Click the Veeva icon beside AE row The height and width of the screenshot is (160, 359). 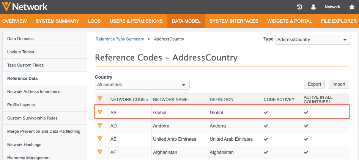click(100, 139)
